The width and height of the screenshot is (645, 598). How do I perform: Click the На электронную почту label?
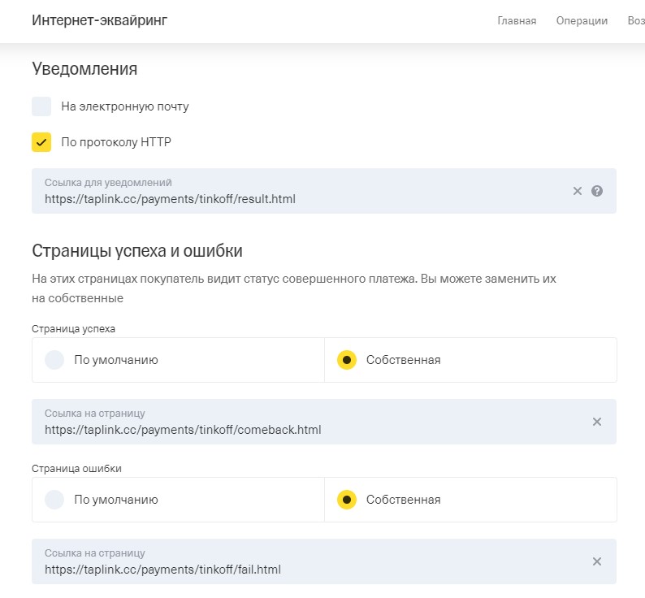pyautogui.click(x=125, y=106)
